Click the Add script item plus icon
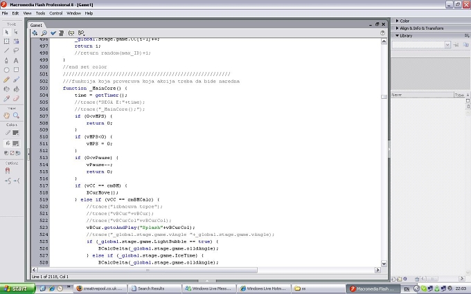Viewport: 471px width, 294px height. (35, 33)
